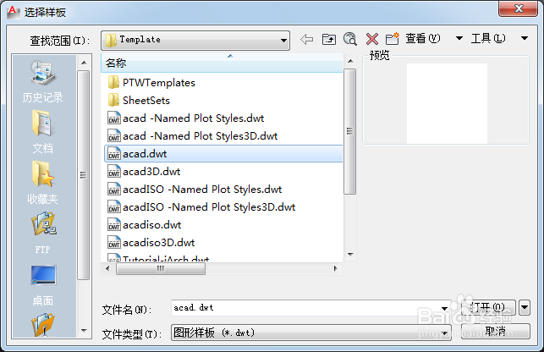Click the file name input field
544x352 pixels.
pyautogui.click(x=305, y=308)
